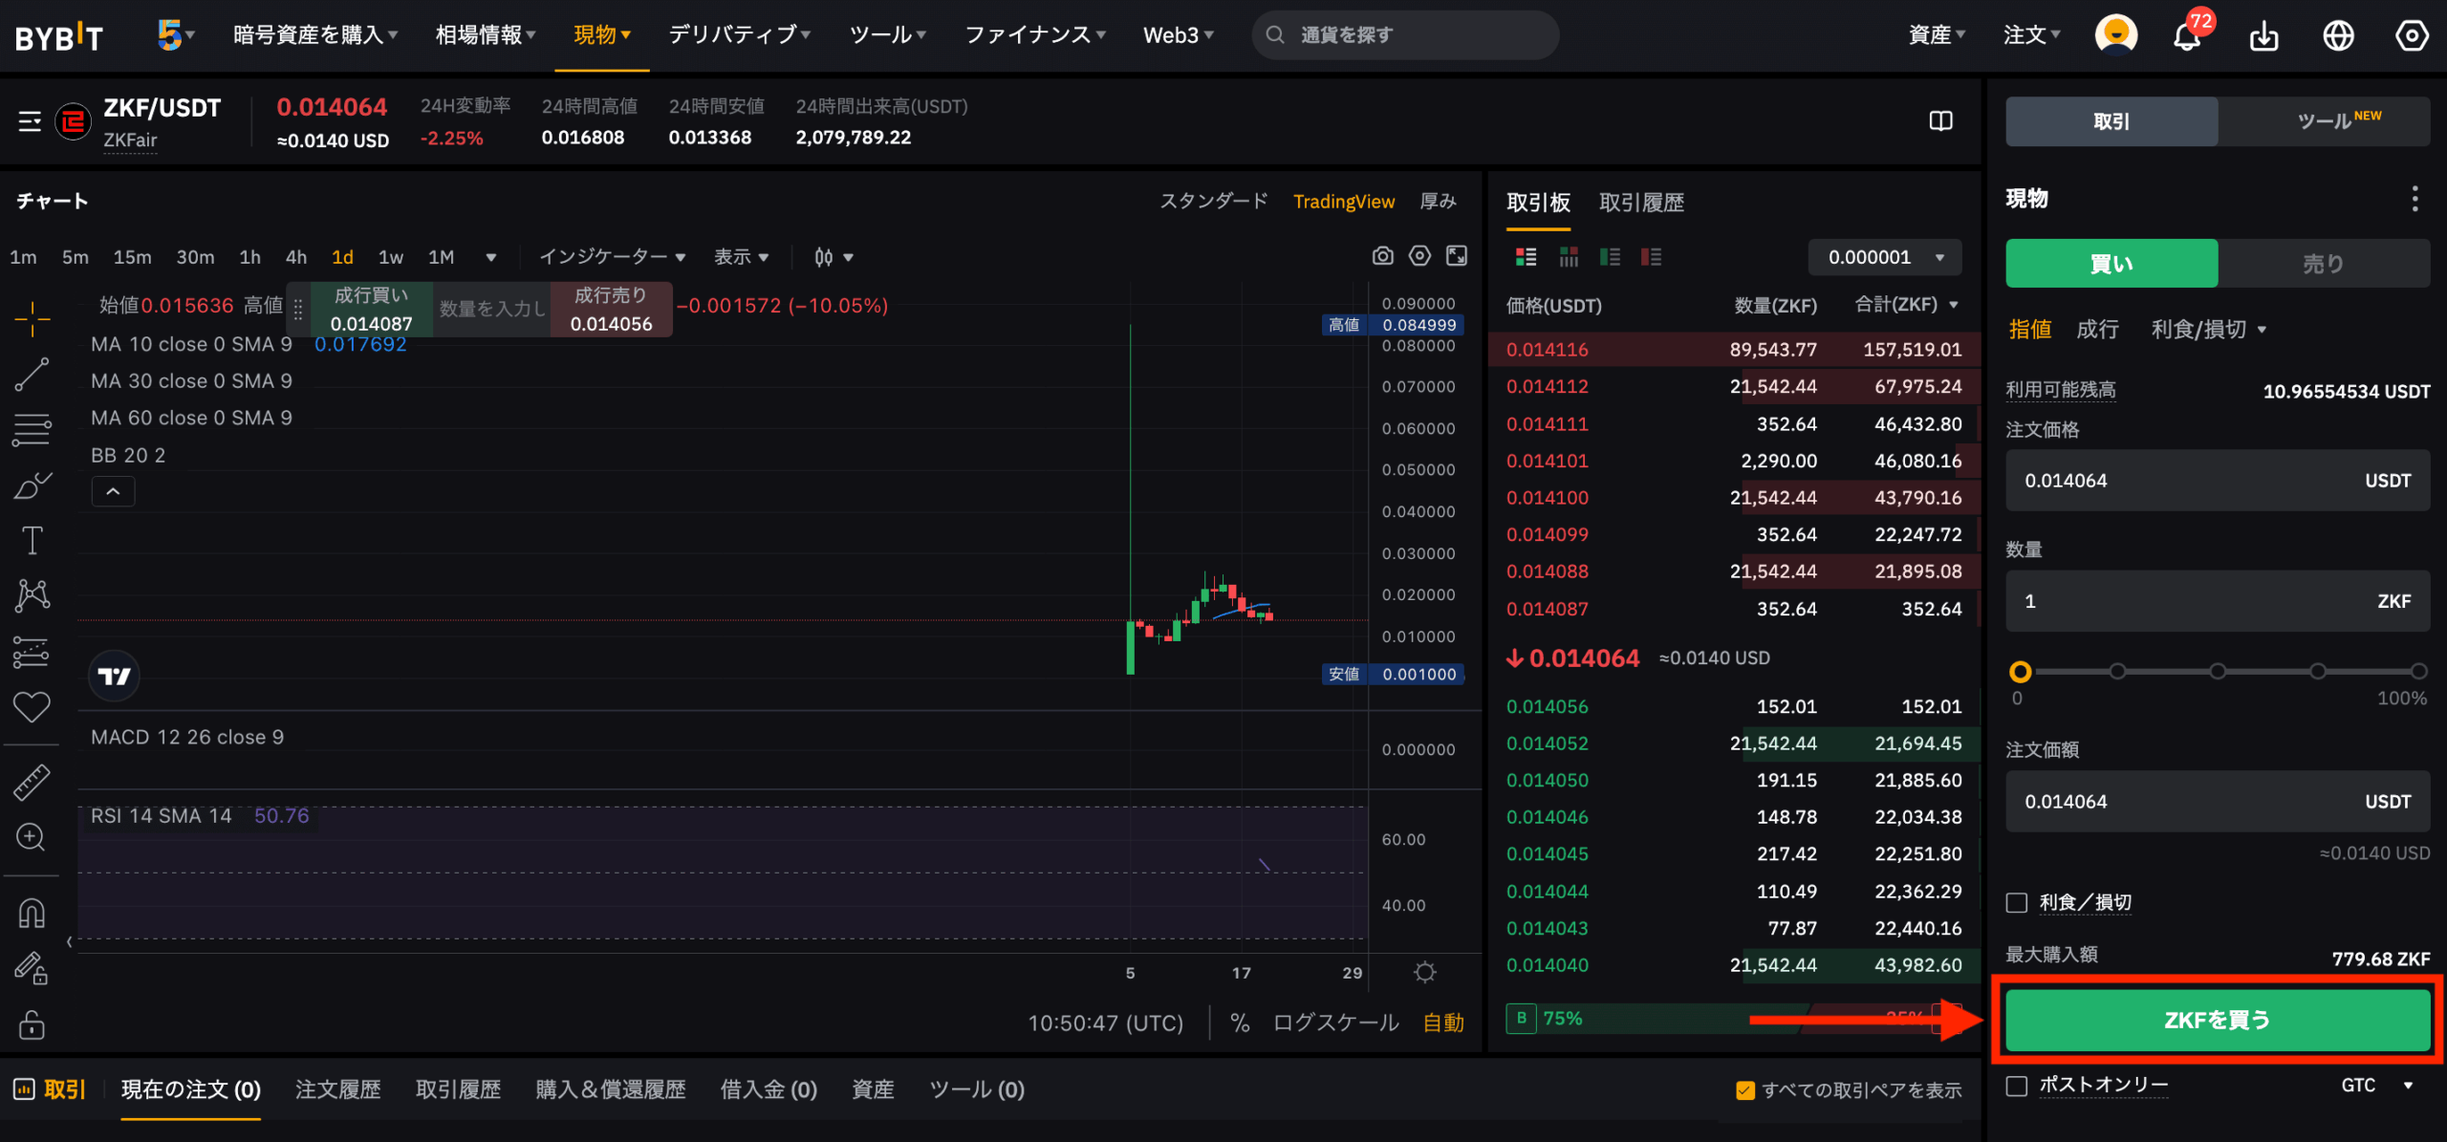
Task: Add chart to favorites heart icon
Action: click(32, 707)
